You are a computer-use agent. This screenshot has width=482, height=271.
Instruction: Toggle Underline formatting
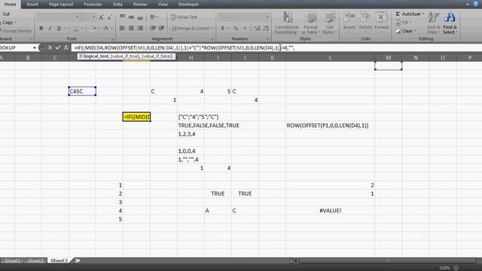click(x=59, y=29)
